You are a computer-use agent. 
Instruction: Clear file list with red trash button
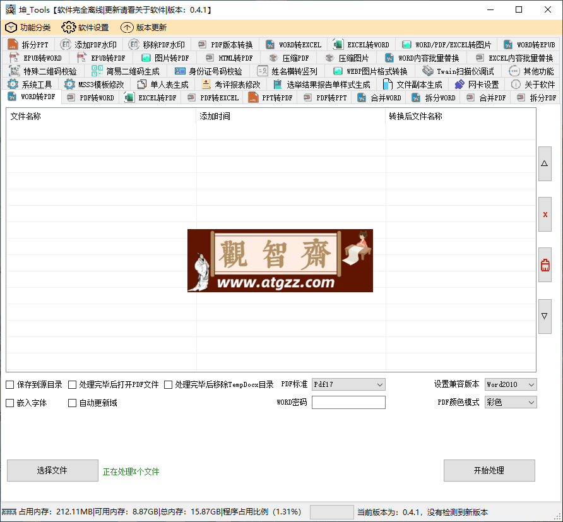545,265
